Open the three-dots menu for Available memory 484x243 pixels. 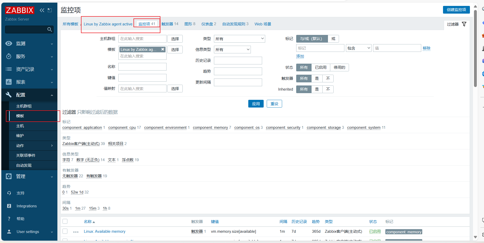[76, 232]
